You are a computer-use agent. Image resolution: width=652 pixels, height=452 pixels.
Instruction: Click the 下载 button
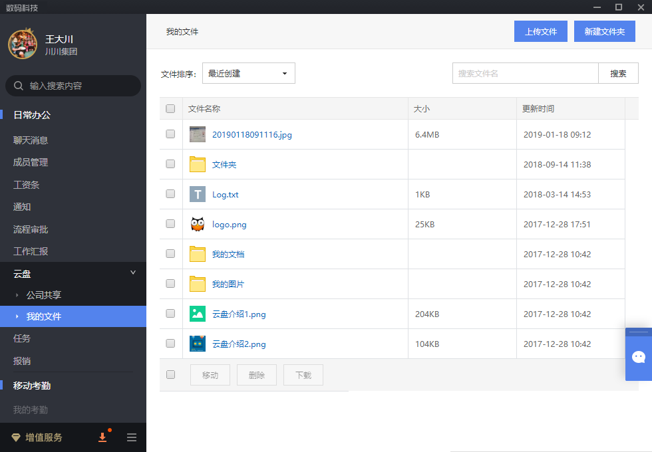click(303, 375)
